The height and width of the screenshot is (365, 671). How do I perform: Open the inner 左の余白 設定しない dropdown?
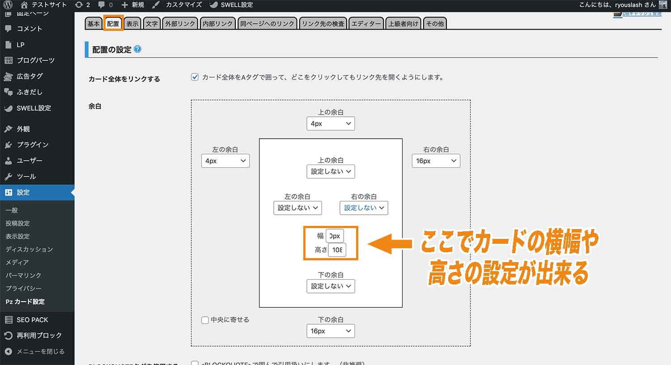[x=297, y=208]
